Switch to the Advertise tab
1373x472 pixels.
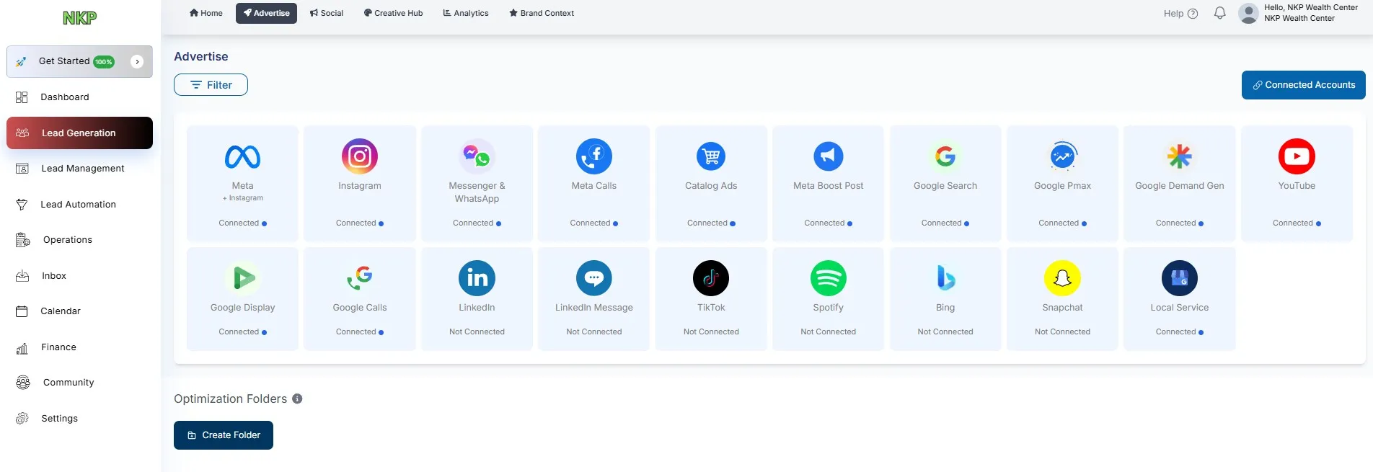click(x=266, y=13)
